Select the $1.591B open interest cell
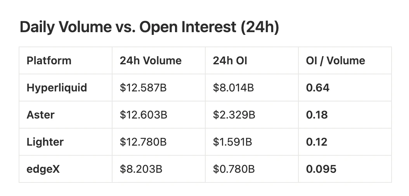Viewport: 409px width, 196px height. coord(232,142)
